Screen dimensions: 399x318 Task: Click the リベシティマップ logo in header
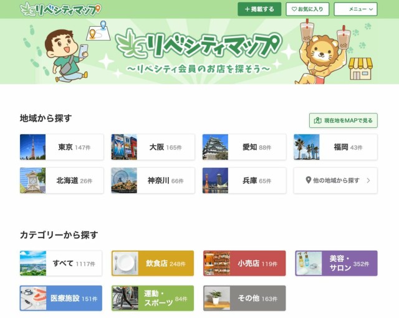coord(60,9)
